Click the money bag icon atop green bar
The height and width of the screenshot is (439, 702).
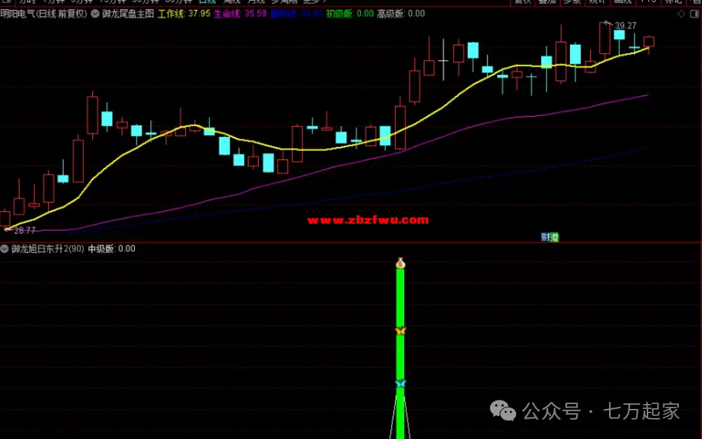pyautogui.click(x=400, y=263)
